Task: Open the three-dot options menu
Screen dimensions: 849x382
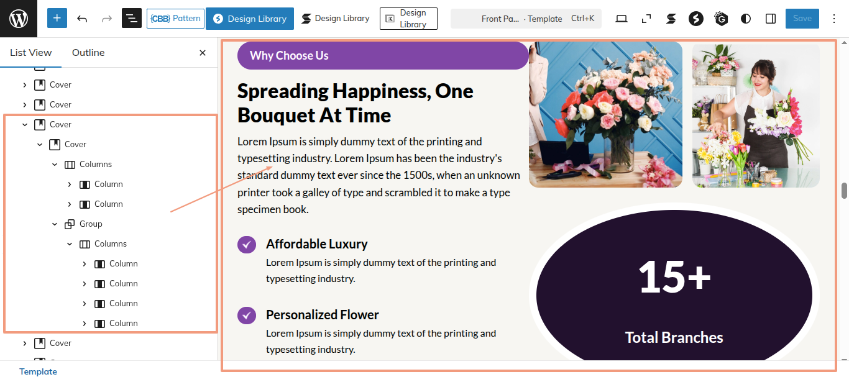Action: (x=835, y=19)
